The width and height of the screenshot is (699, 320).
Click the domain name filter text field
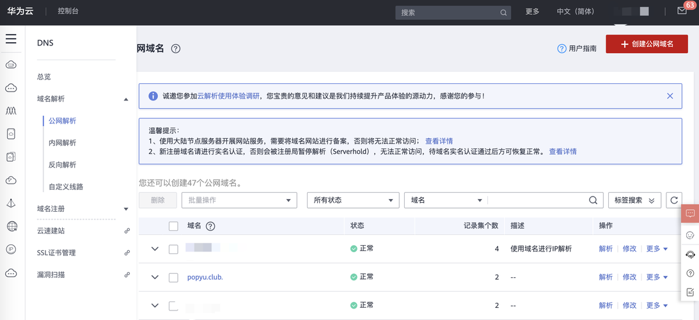point(538,200)
